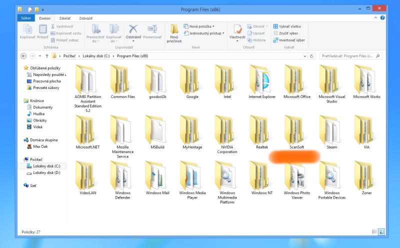Open the Nová položka dropdown
Screen dimensions: 400x248
(199, 26)
